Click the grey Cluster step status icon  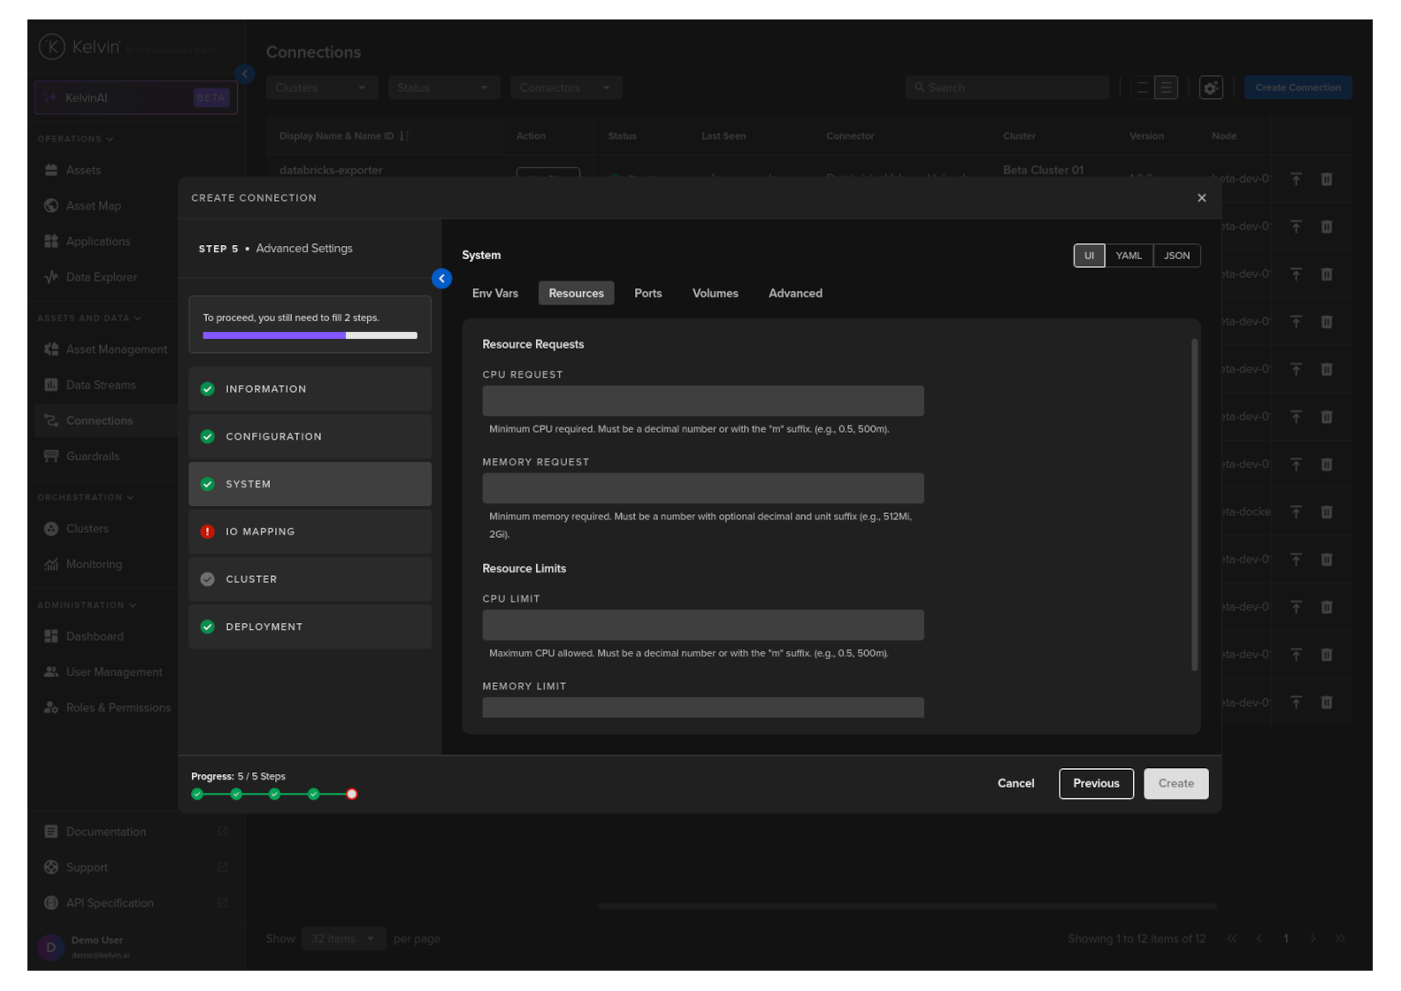[207, 580]
